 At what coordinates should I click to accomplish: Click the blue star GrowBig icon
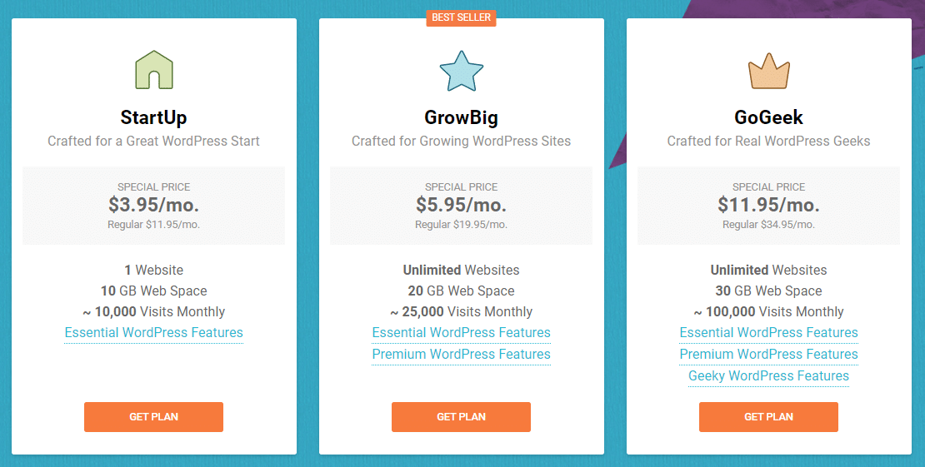coord(462,71)
